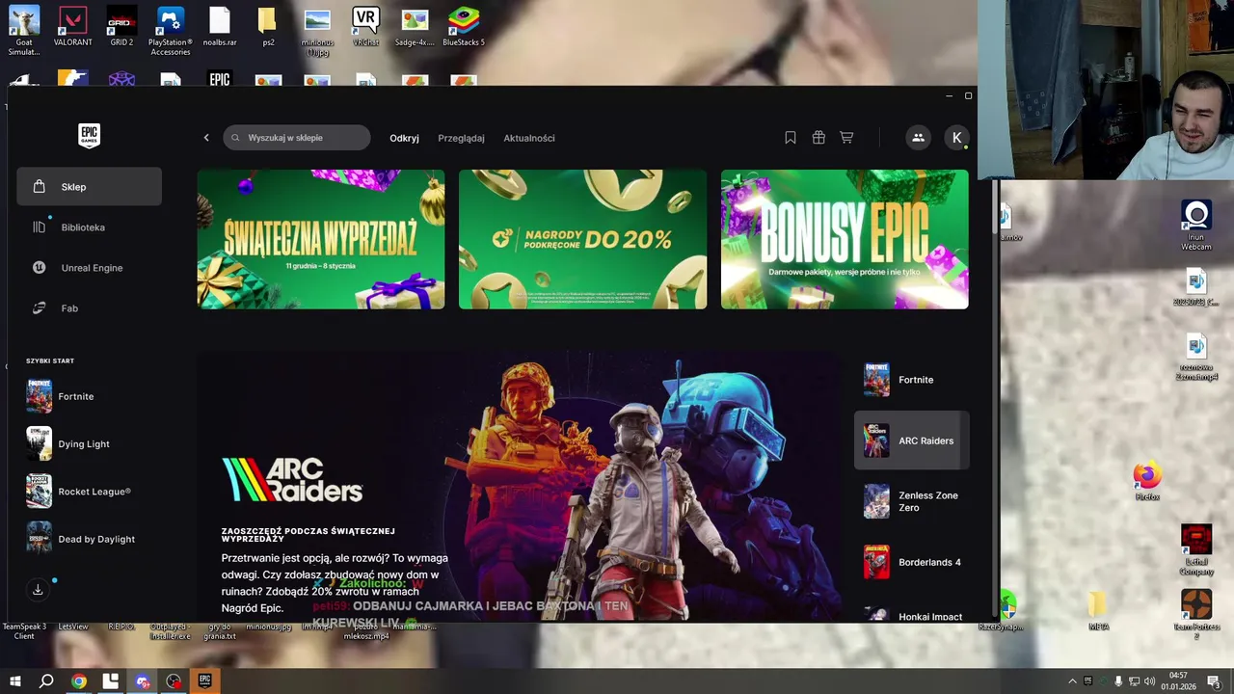Open the META folder on the desktop
This screenshot has width=1234, height=694.
point(1098,611)
